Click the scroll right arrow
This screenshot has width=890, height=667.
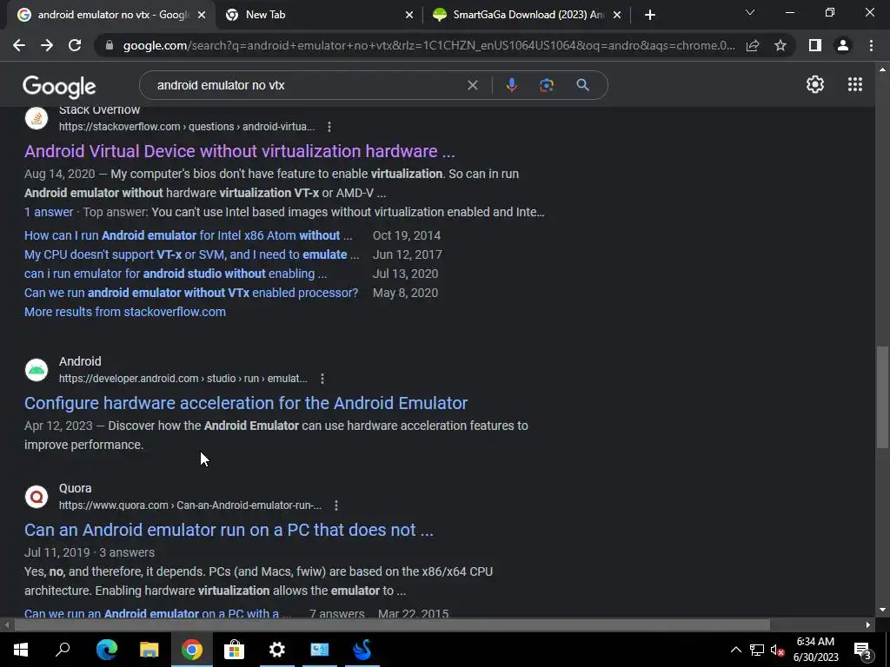pyautogui.click(x=868, y=625)
